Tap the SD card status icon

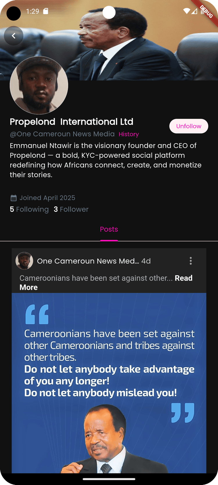click(x=46, y=11)
